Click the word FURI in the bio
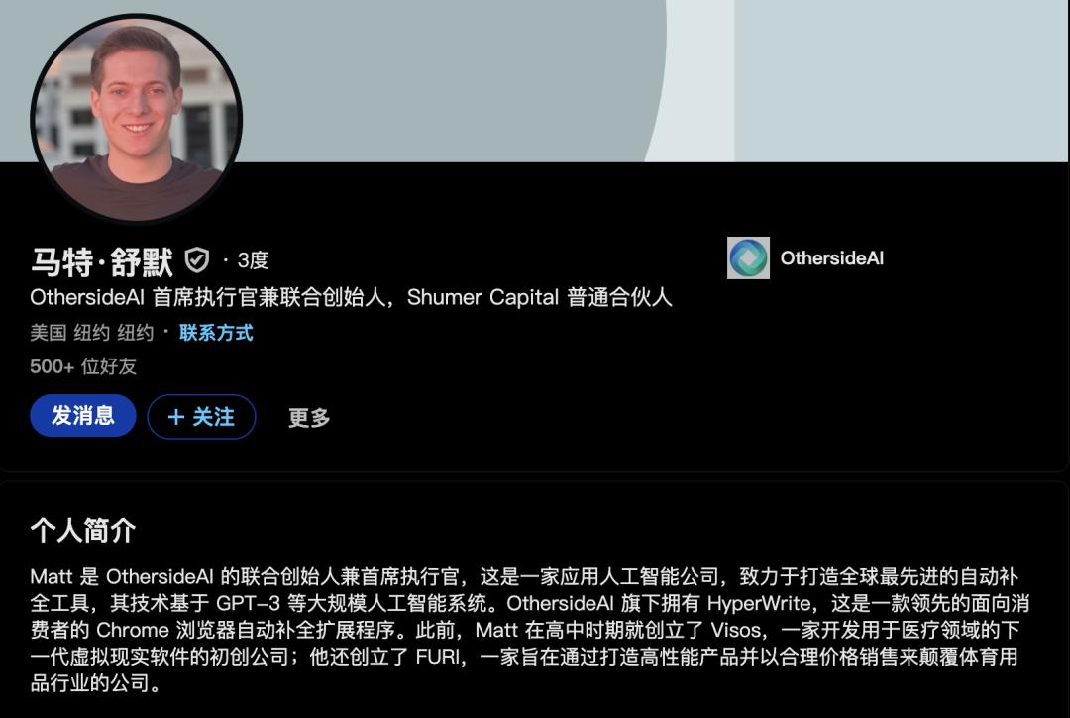This screenshot has width=1070, height=718. pos(437,657)
